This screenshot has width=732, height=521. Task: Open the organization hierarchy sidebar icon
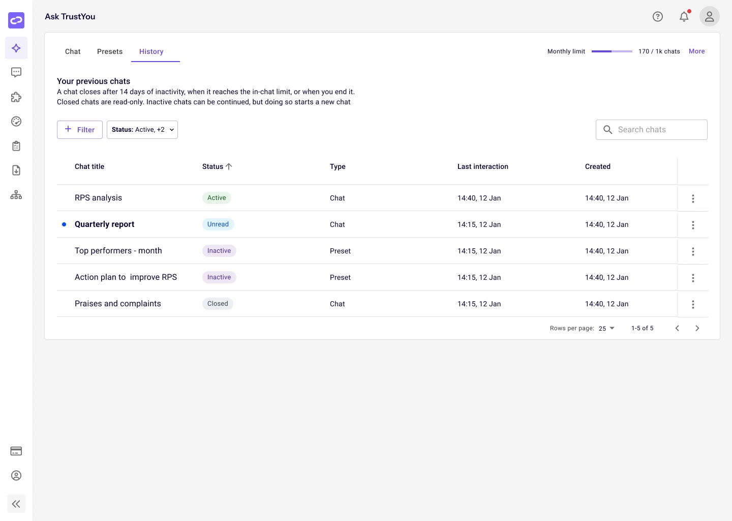pos(16,195)
